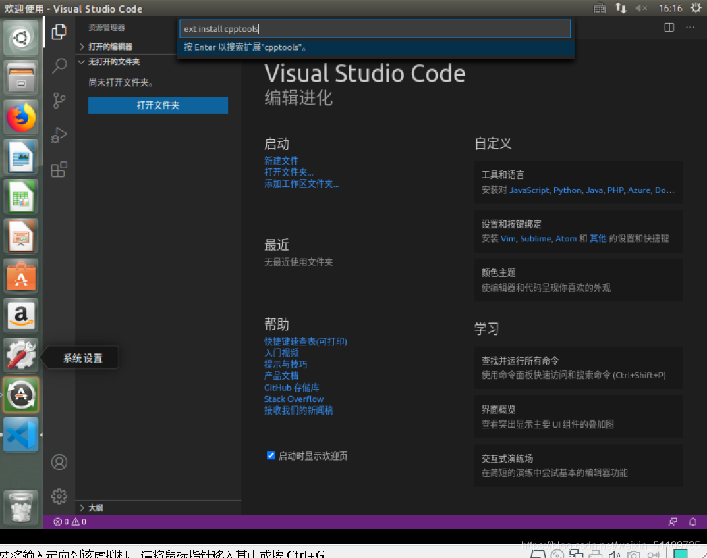Image resolution: width=707 pixels, height=558 pixels.
Task: Open the 提示与技巧 link
Action: pyautogui.click(x=285, y=365)
